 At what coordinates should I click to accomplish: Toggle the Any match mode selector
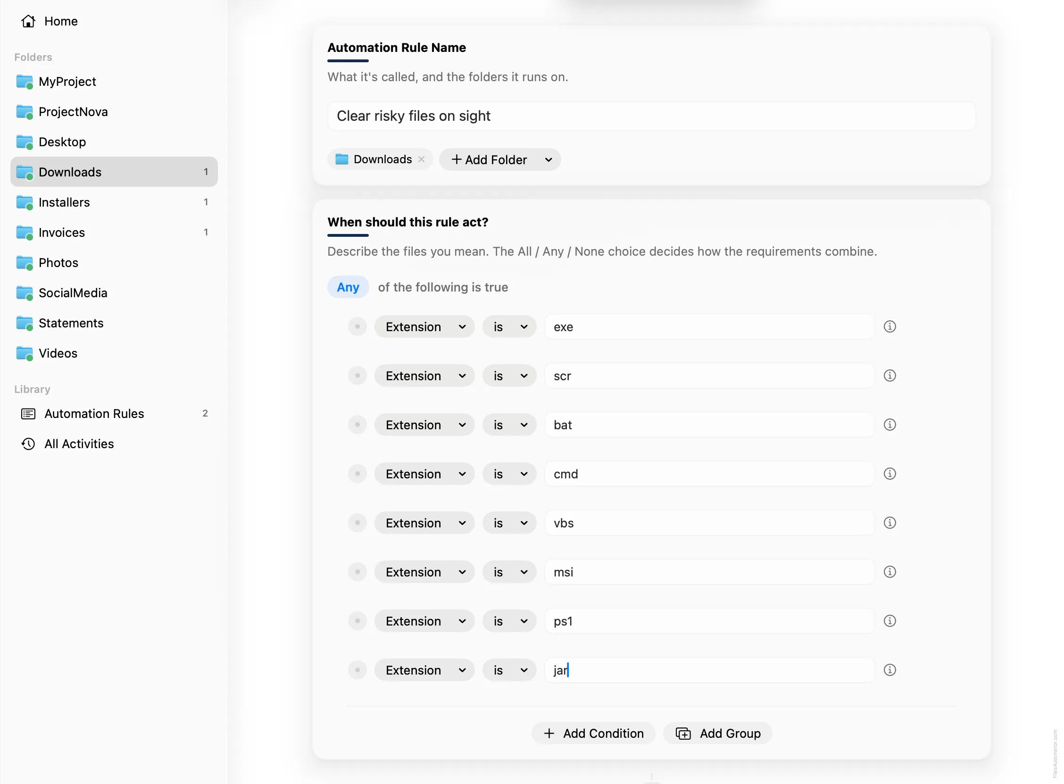(348, 287)
